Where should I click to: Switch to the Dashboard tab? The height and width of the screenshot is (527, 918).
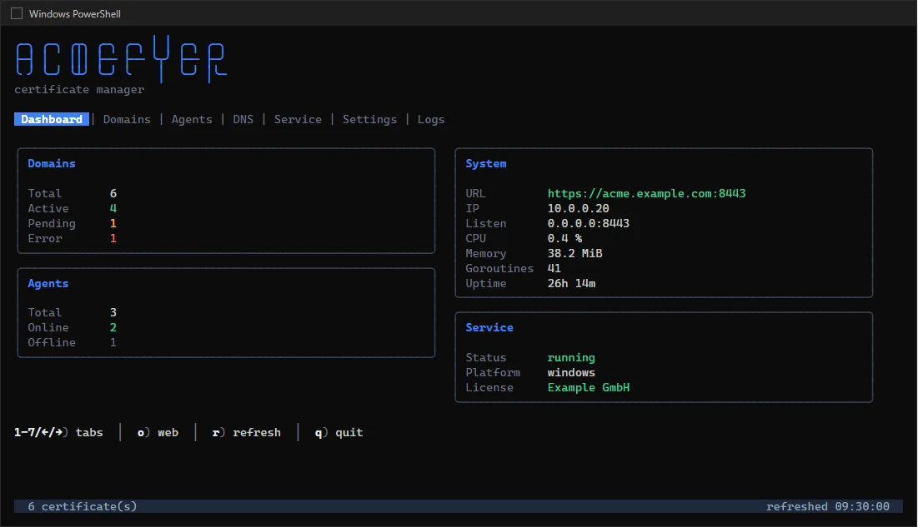point(52,119)
